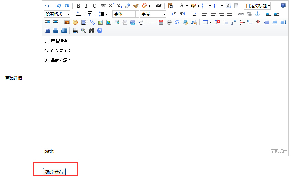Click the Omega special character icon
The image size is (291, 177).
(x=177, y=22)
